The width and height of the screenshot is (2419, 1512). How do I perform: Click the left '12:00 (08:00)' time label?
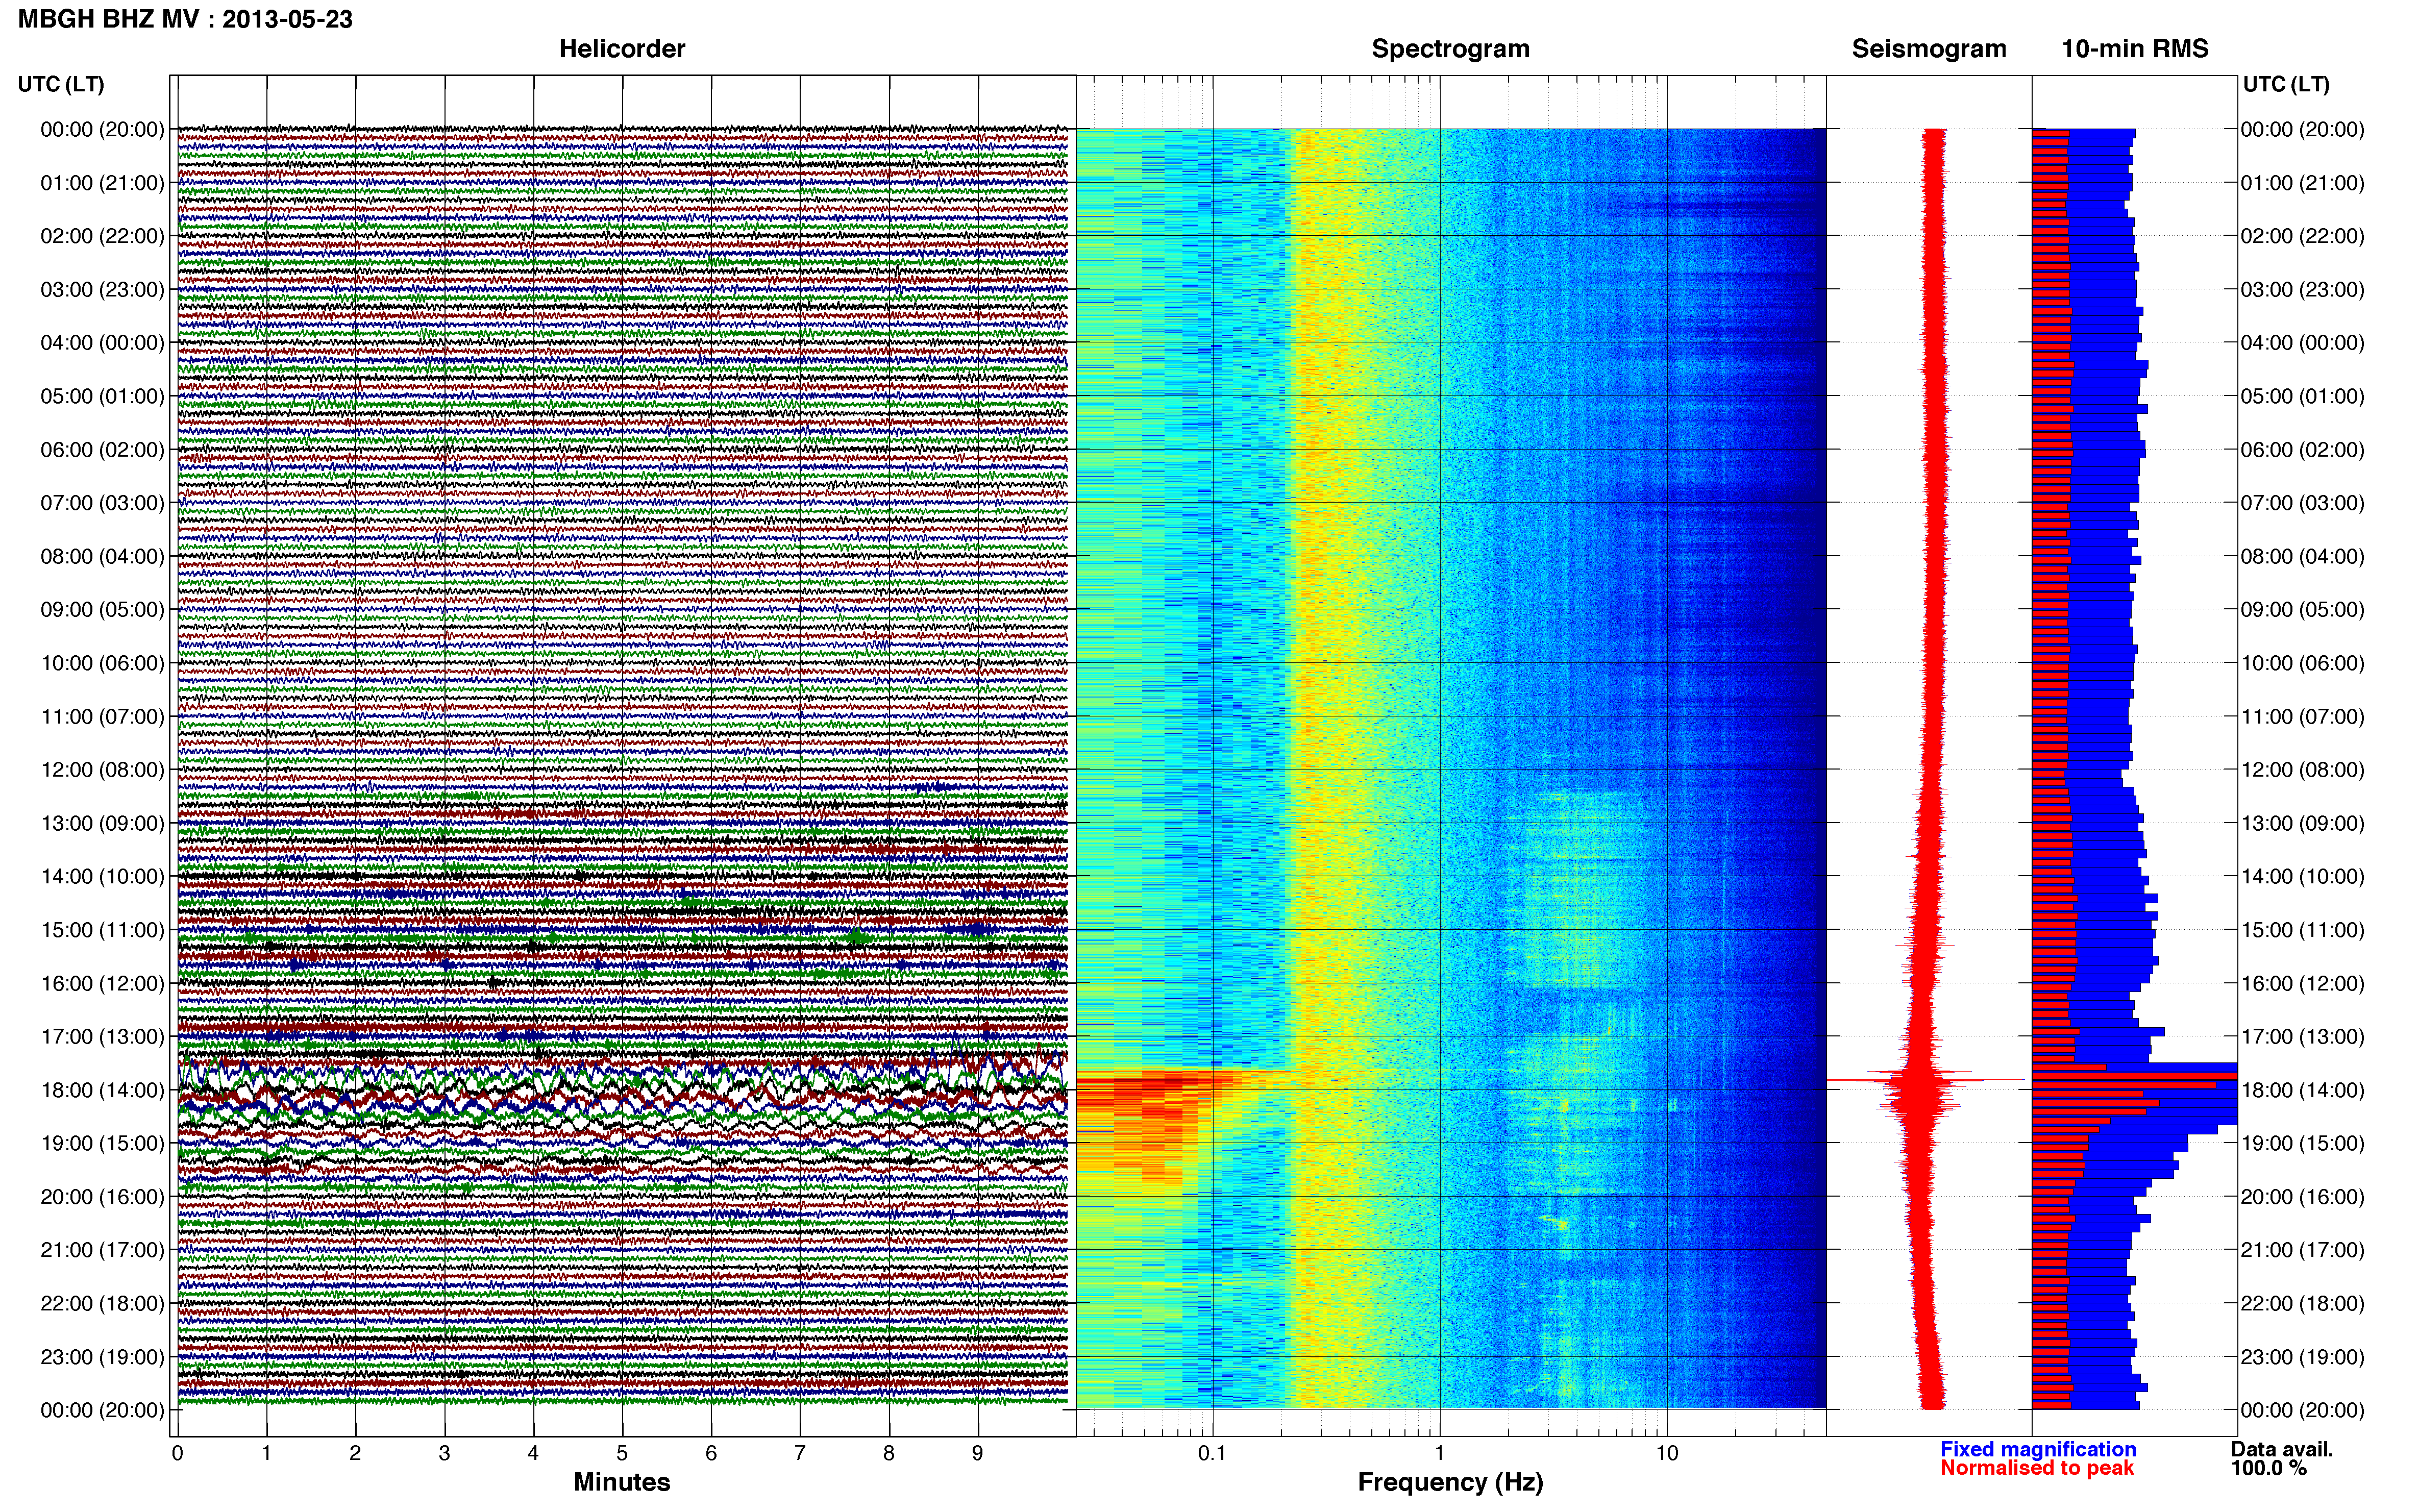(x=102, y=769)
